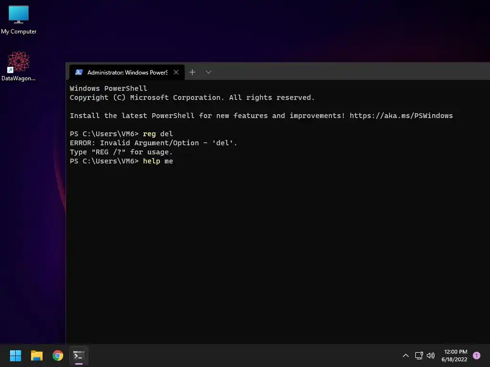The height and width of the screenshot is (367, 490).
Task: Click the 'Type "REG /?" for usage.' line
Action: (121, 152)
